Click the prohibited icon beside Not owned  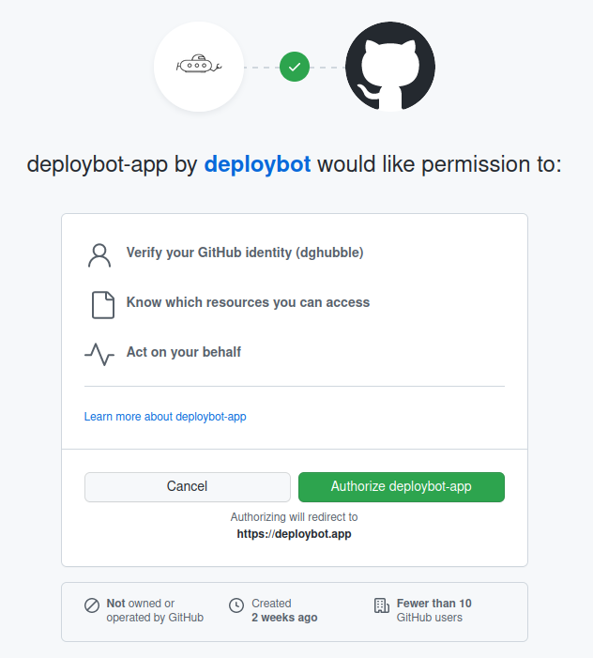click(92, 605)
